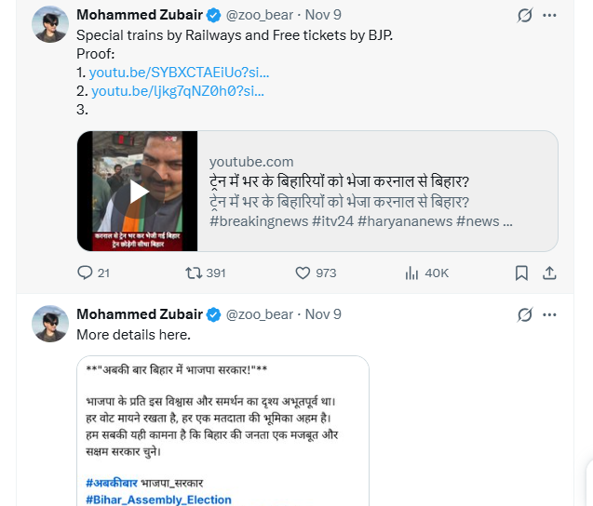Viewport: 593px width, 506px height.
Task: Click Grok icon on 'More details' tweet
Action: (x=525, y=314)
